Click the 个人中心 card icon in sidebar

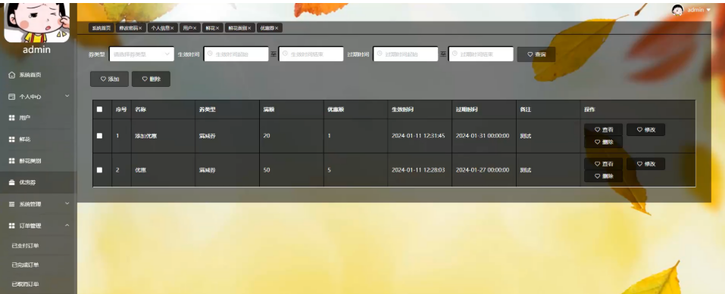(12, 97)
